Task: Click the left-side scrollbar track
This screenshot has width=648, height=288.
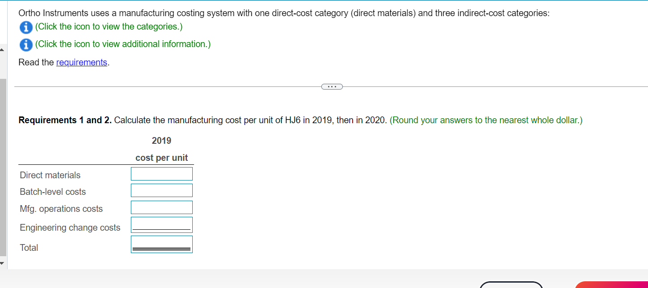Action: [2, 157]
